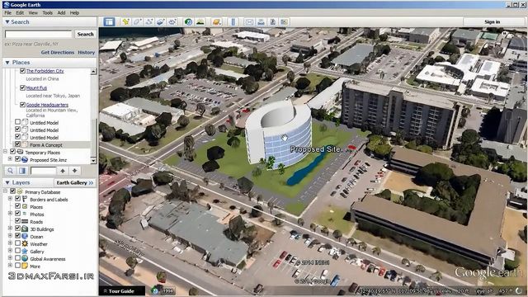This screenshot has height=297, width=528.
Task: Start the Record a Tour tool
Action: click(x=172, y=22)
